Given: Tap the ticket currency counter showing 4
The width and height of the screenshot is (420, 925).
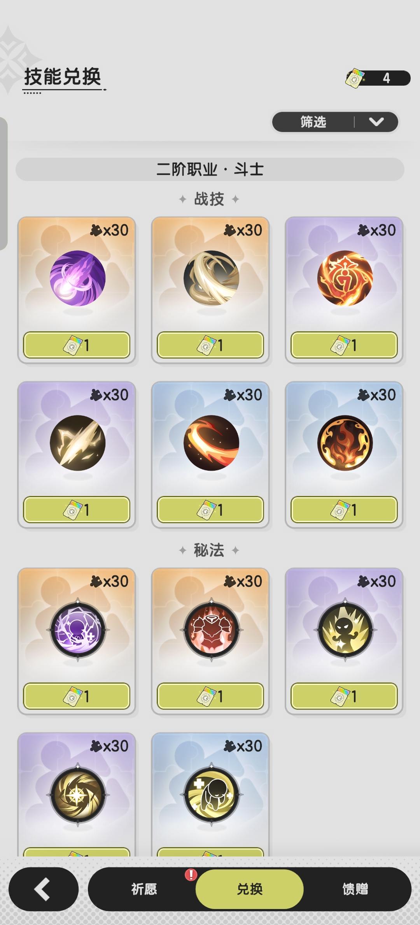Looking at the screenshot, I should click(x=378, y=78).
